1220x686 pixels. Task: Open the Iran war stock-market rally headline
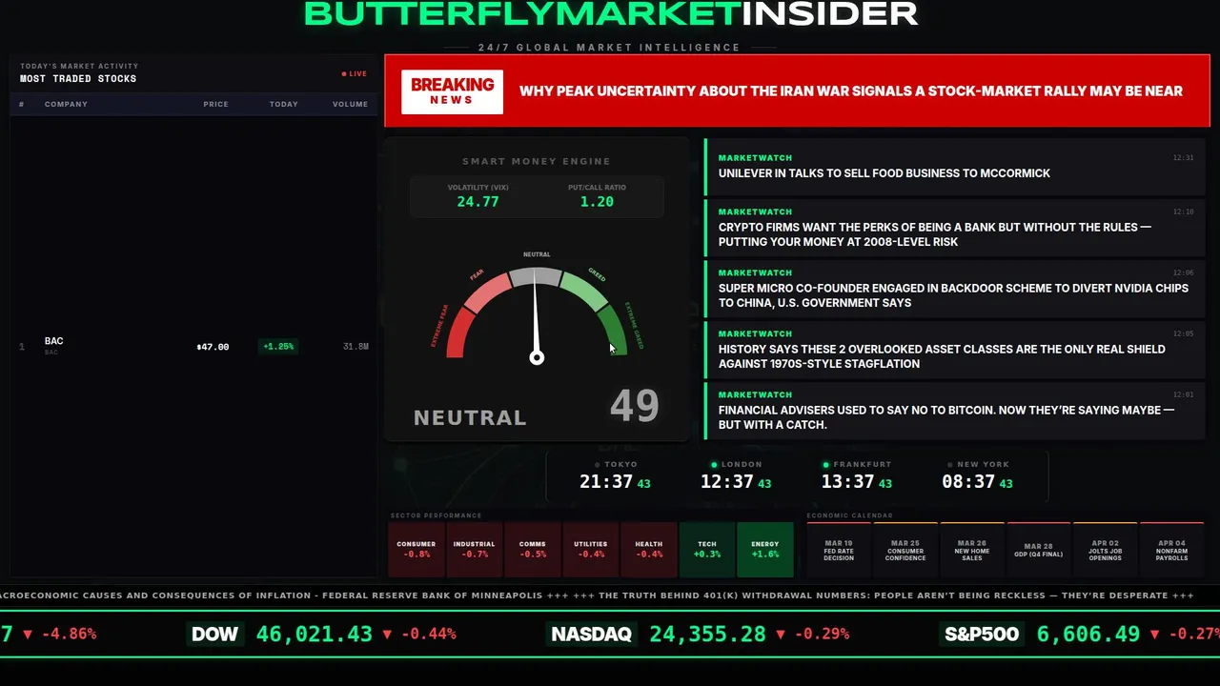pos(850,91)
